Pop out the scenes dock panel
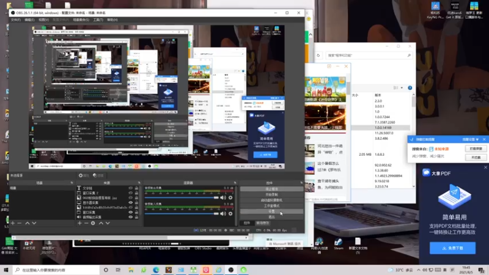This screenshot has width=489, height=275. pyautogui.click(x=72, y=183)
